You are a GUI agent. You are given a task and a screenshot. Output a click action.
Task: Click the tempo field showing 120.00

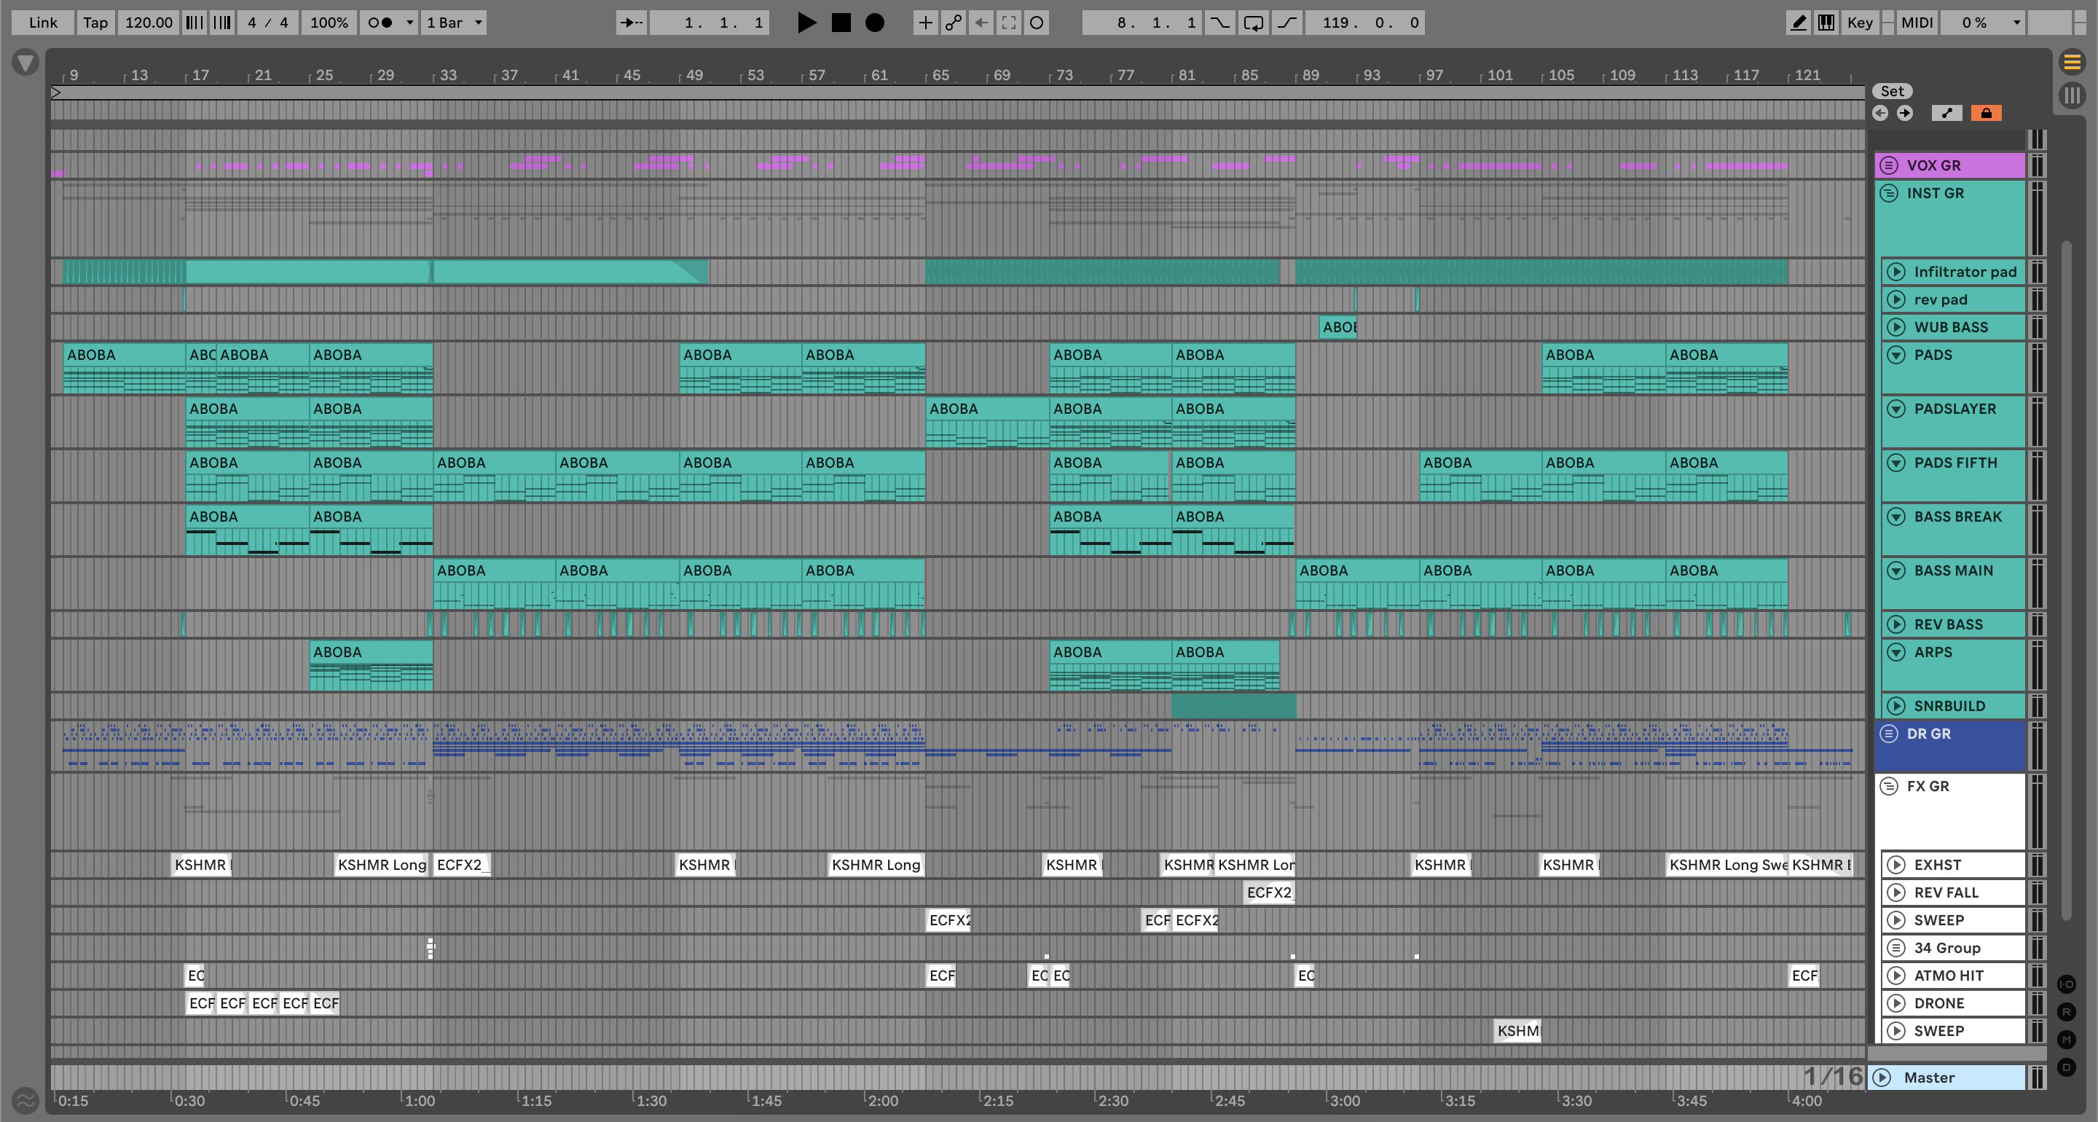(148, 23)
